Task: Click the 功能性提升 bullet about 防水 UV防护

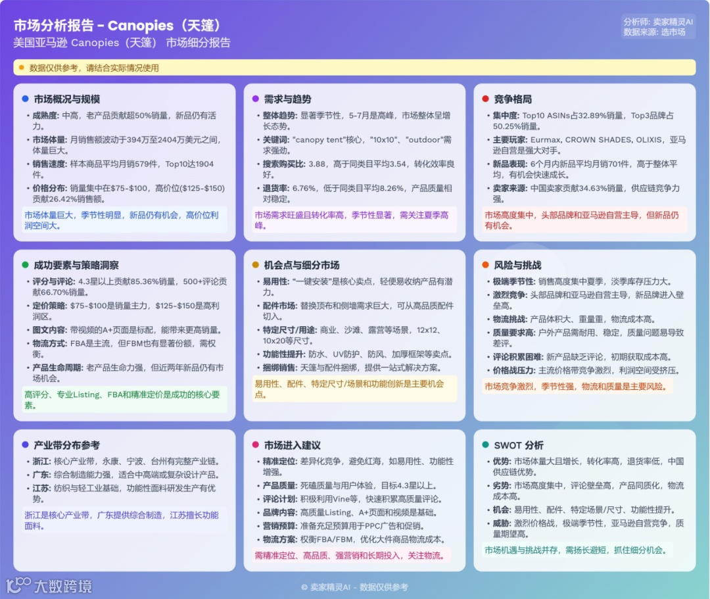Action: tap(357, 354)
